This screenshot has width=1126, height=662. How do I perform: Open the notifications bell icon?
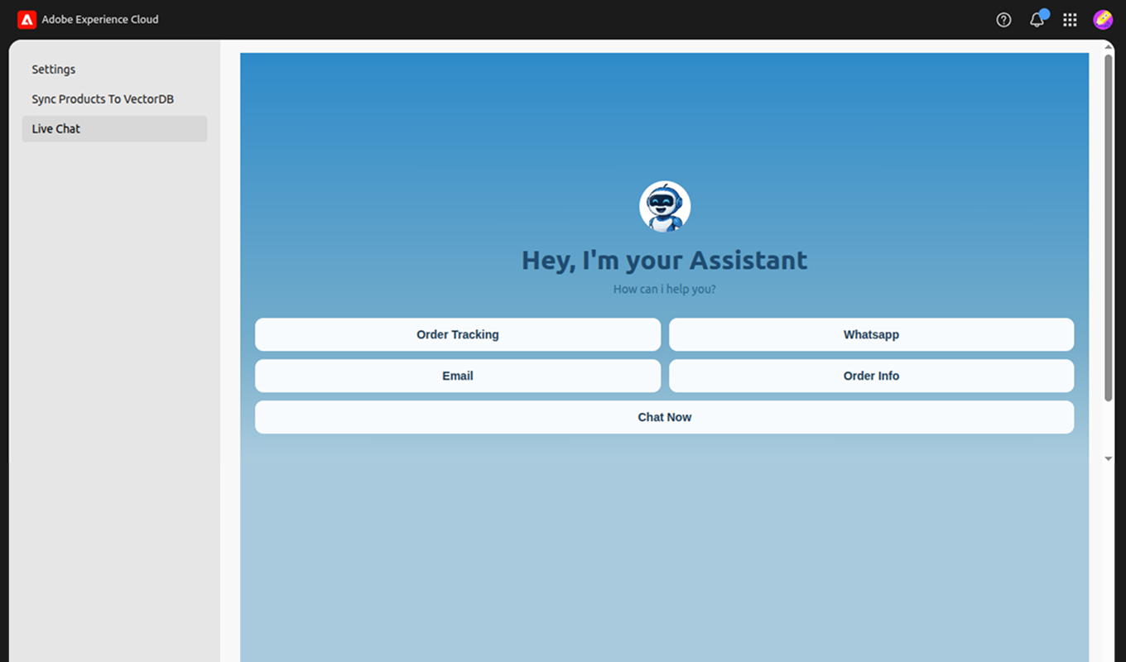(1036, 20)
